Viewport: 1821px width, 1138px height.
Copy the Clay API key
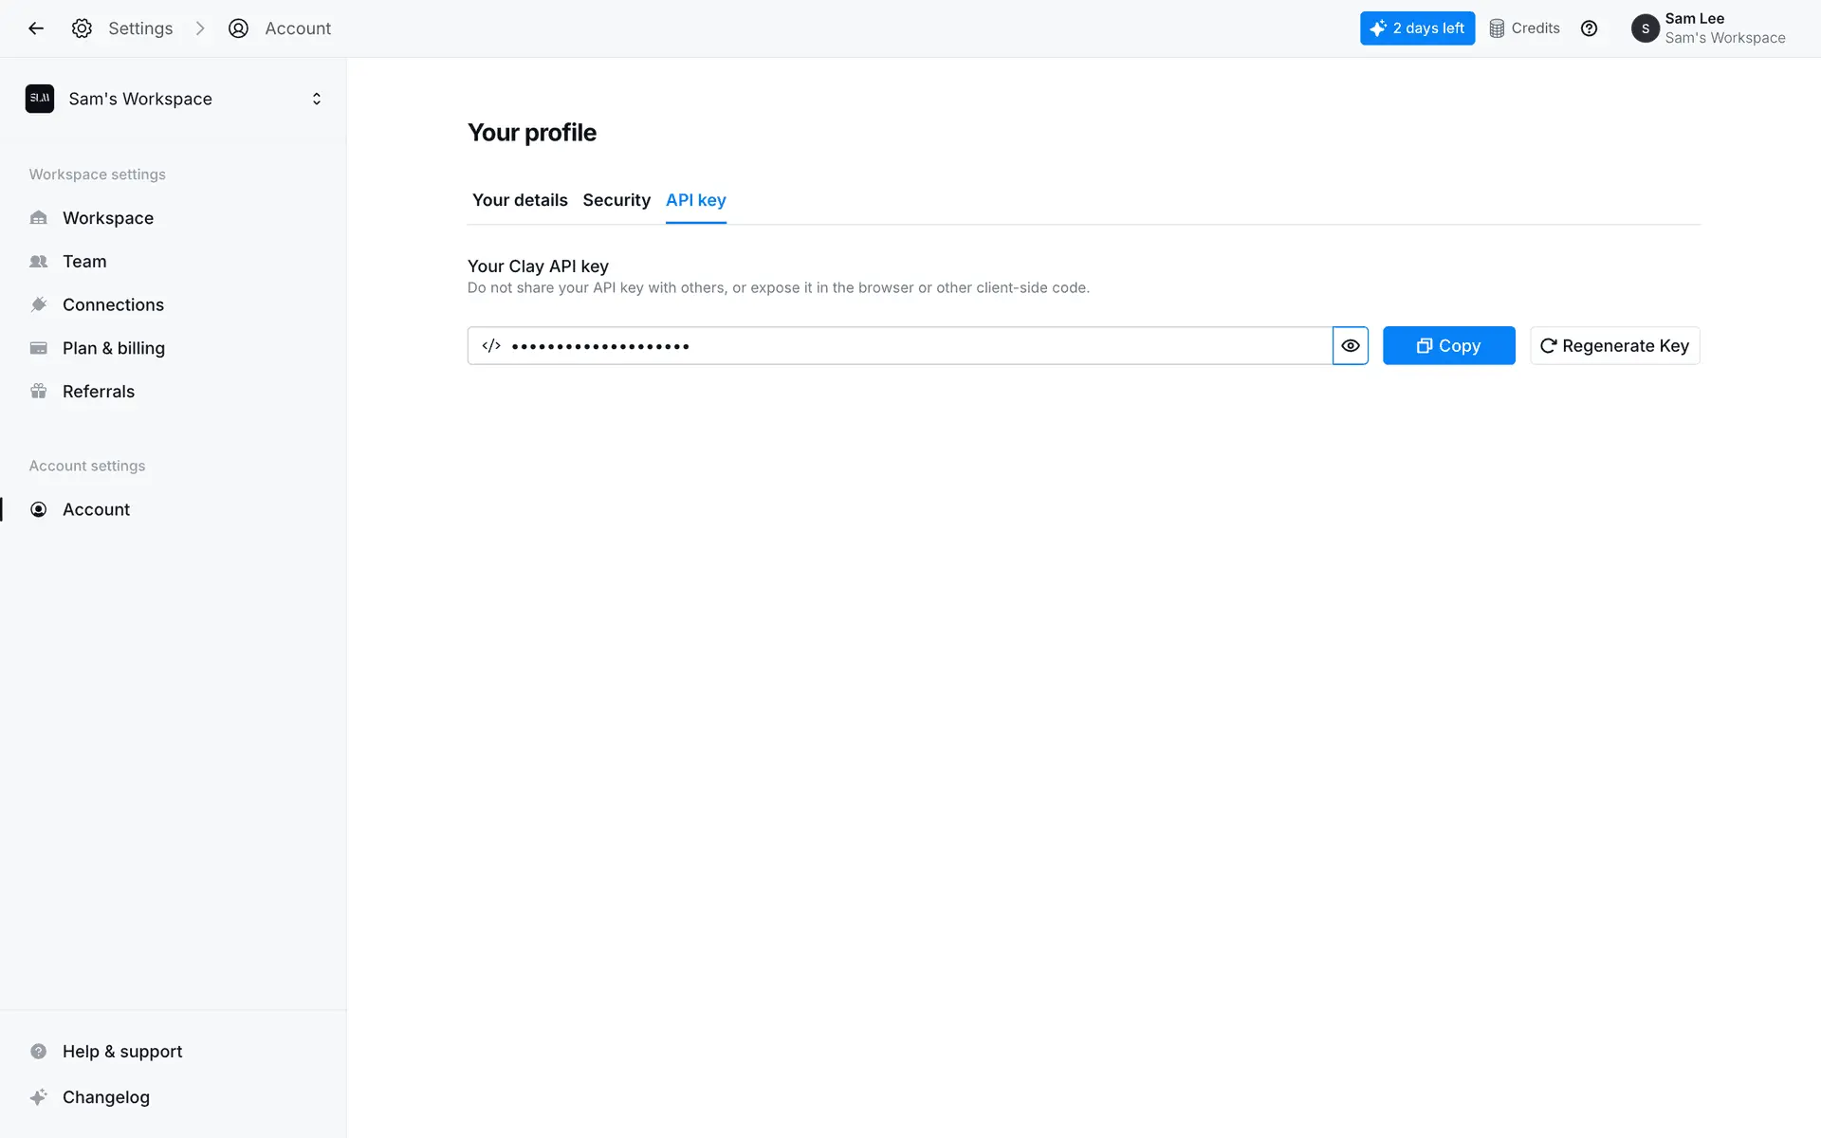click(x=1448, y=346)
